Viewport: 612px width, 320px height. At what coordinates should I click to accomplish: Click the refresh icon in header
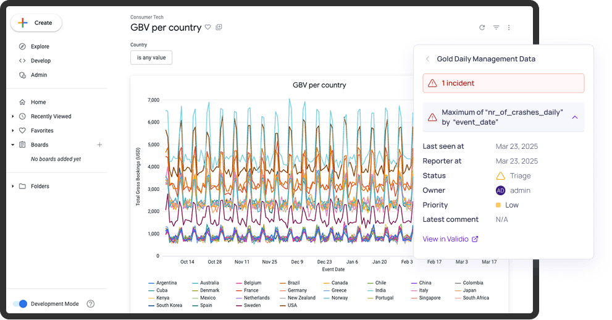[482, 28]
